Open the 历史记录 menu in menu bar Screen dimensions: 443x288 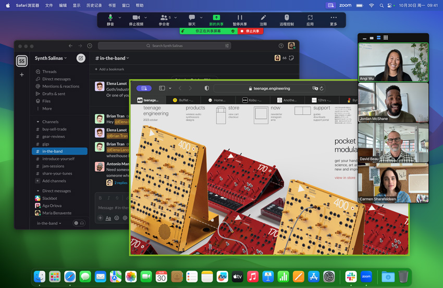tap(94, 5)
